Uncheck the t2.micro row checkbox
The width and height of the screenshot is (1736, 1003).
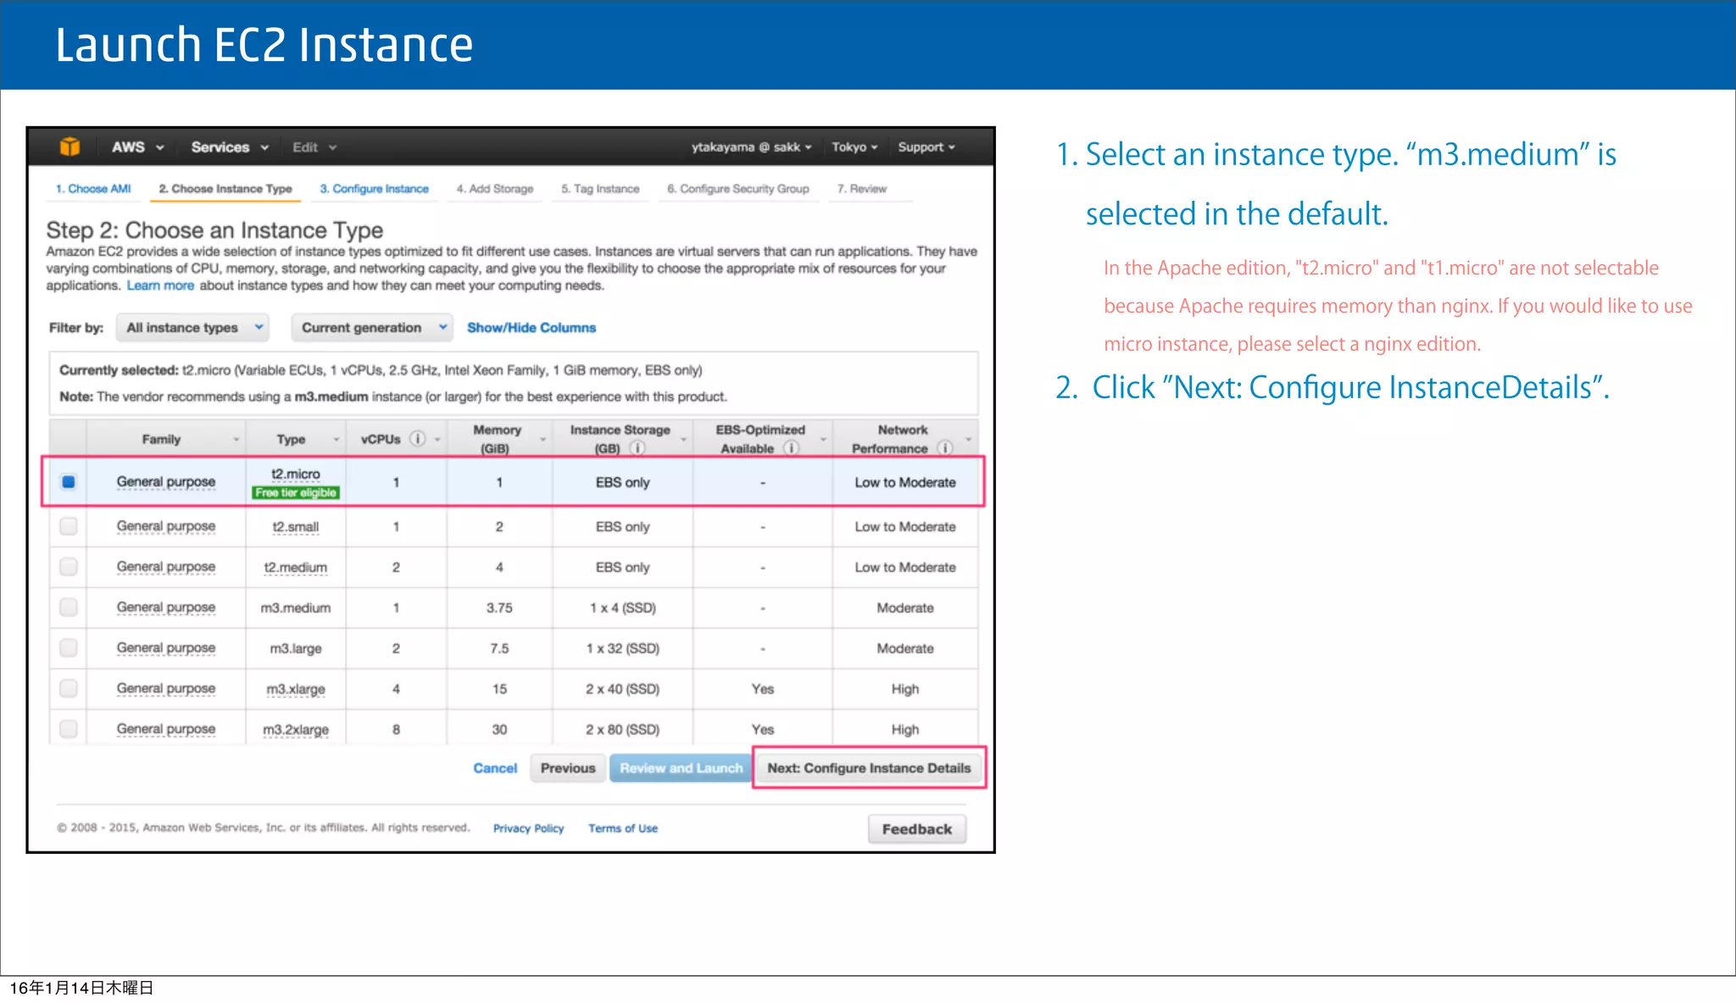[x=69, y=482]
